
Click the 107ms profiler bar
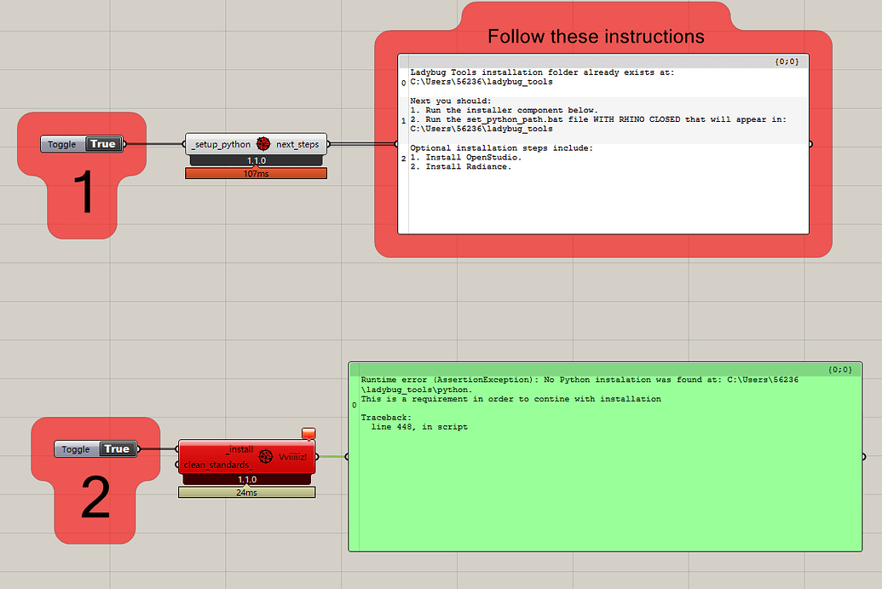(256, 174)
